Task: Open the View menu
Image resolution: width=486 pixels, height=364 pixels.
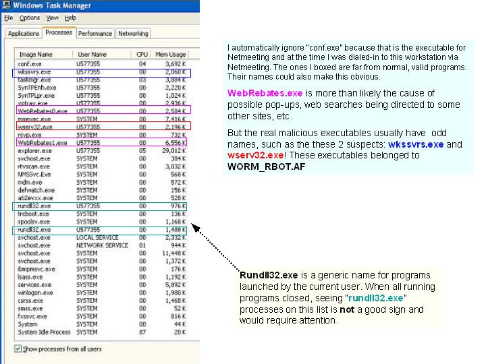Action: tap(52, 18)
